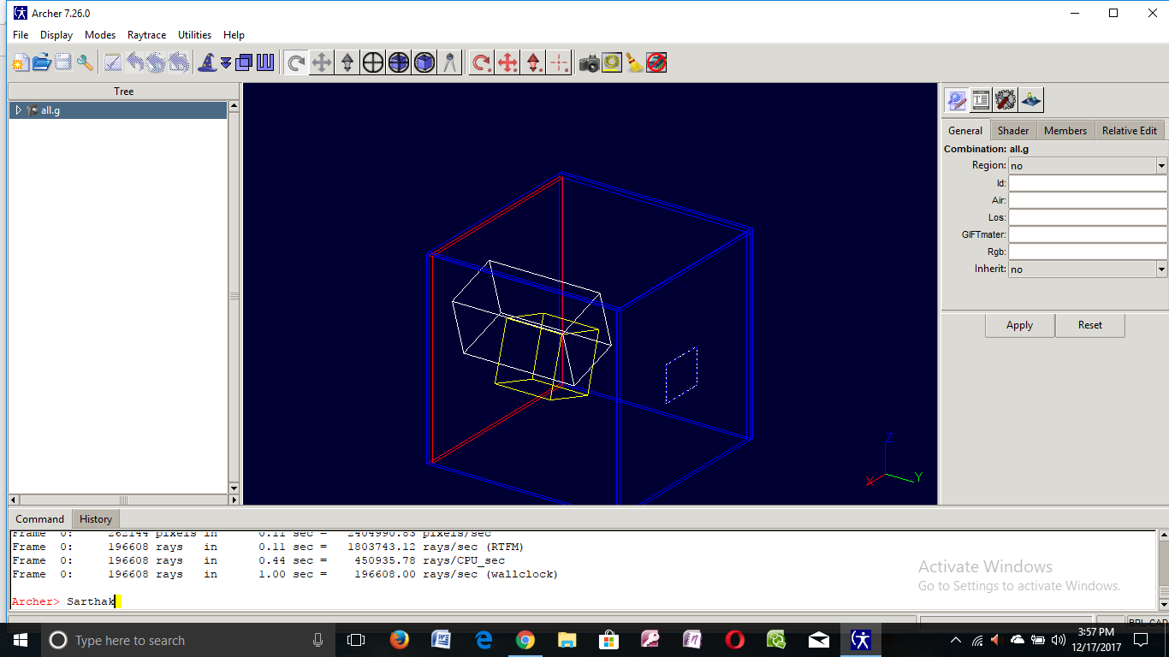This screenshot has width=1169, height=657.
Task: Select the Measure compass tool
Action: [450, 62]
